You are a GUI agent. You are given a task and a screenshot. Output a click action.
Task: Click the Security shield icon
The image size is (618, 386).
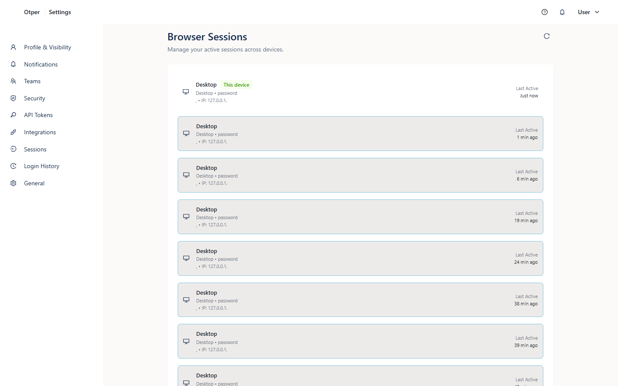point(13,98)
